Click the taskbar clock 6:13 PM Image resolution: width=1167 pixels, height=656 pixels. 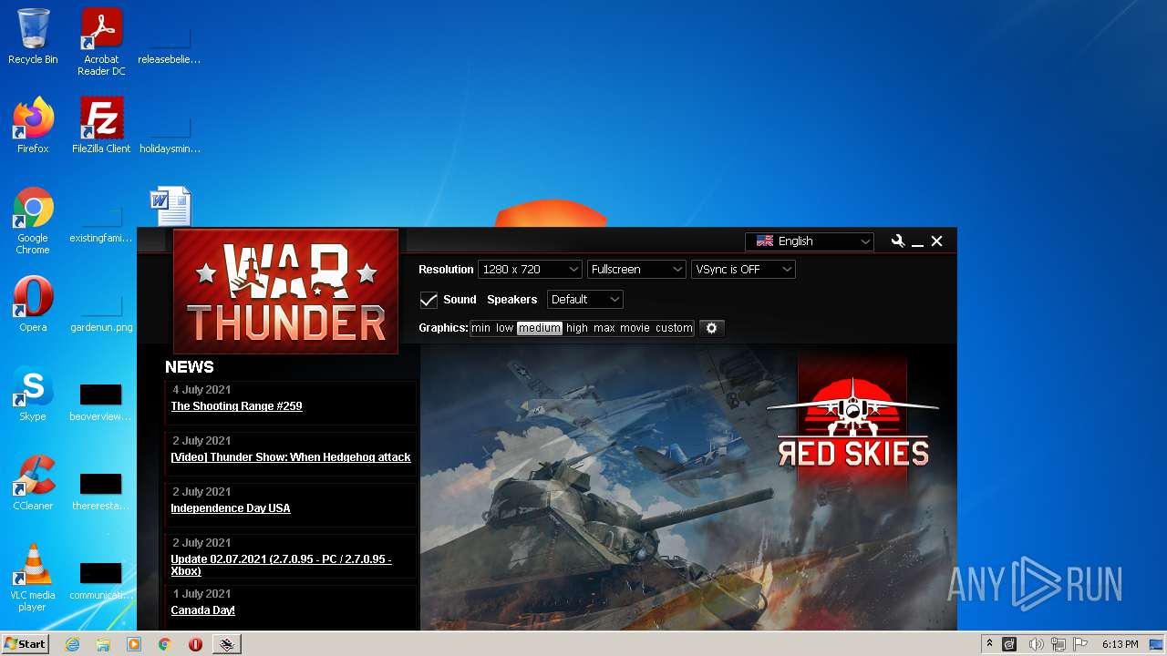coord(1120,644)
